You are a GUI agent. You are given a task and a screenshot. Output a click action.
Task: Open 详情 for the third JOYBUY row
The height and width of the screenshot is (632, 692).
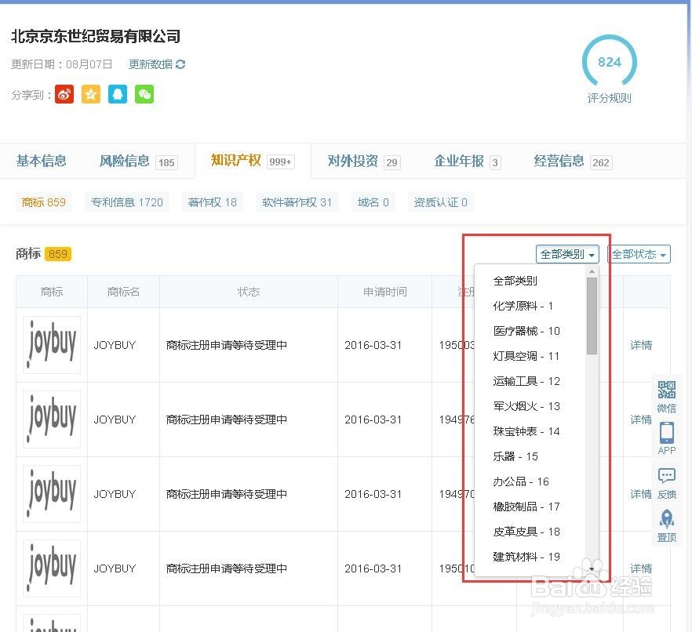pos(641,494)
